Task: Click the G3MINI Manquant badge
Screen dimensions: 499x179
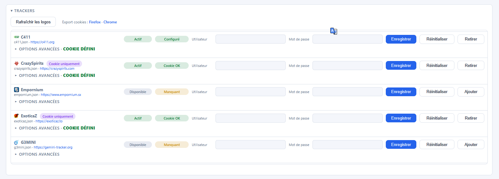Action: pos(172,145)
